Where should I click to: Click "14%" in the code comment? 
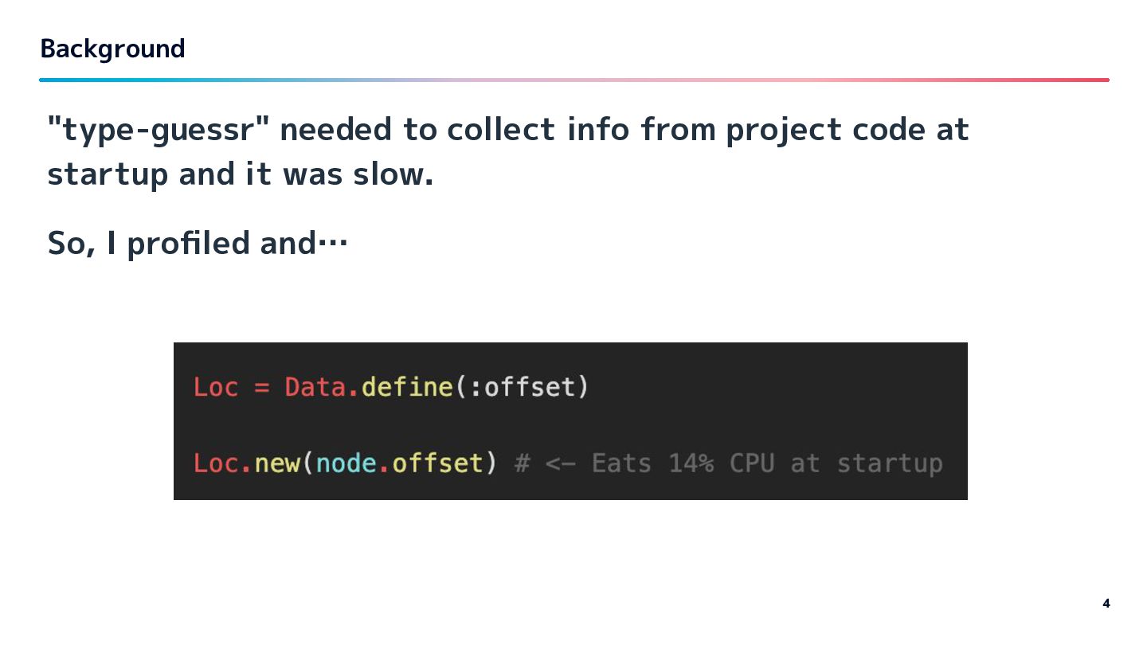coord(691,463)
